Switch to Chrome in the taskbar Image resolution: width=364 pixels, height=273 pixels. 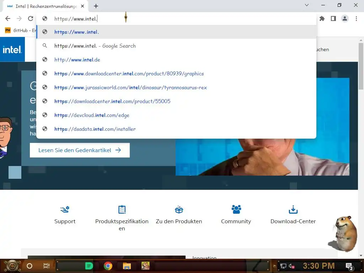(108, 266)
